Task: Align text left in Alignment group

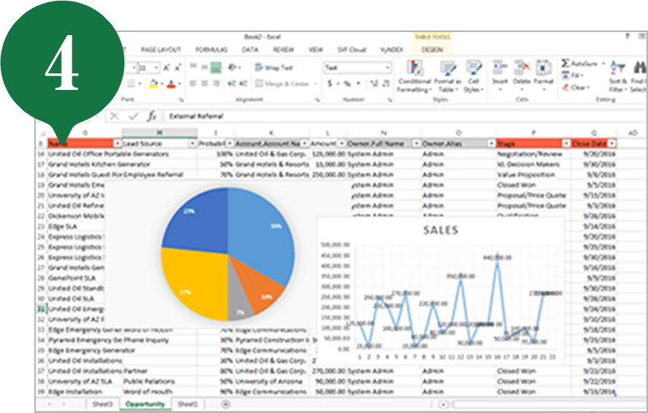Action: 193,84
